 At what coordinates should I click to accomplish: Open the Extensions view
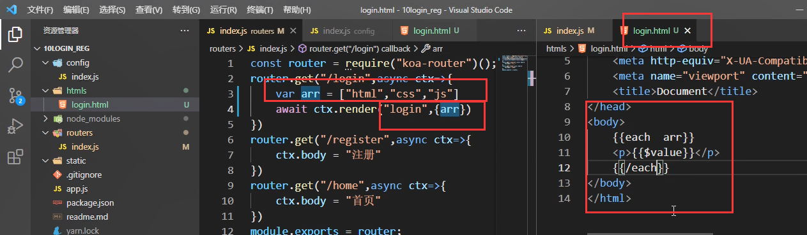pos(15,157)
